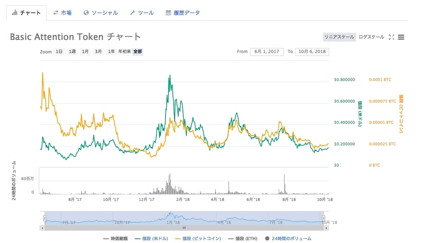The image size is (426, 243).
Task: Switch to the 市場 tab
Action: pyautogui.click(x=62, y=13)
